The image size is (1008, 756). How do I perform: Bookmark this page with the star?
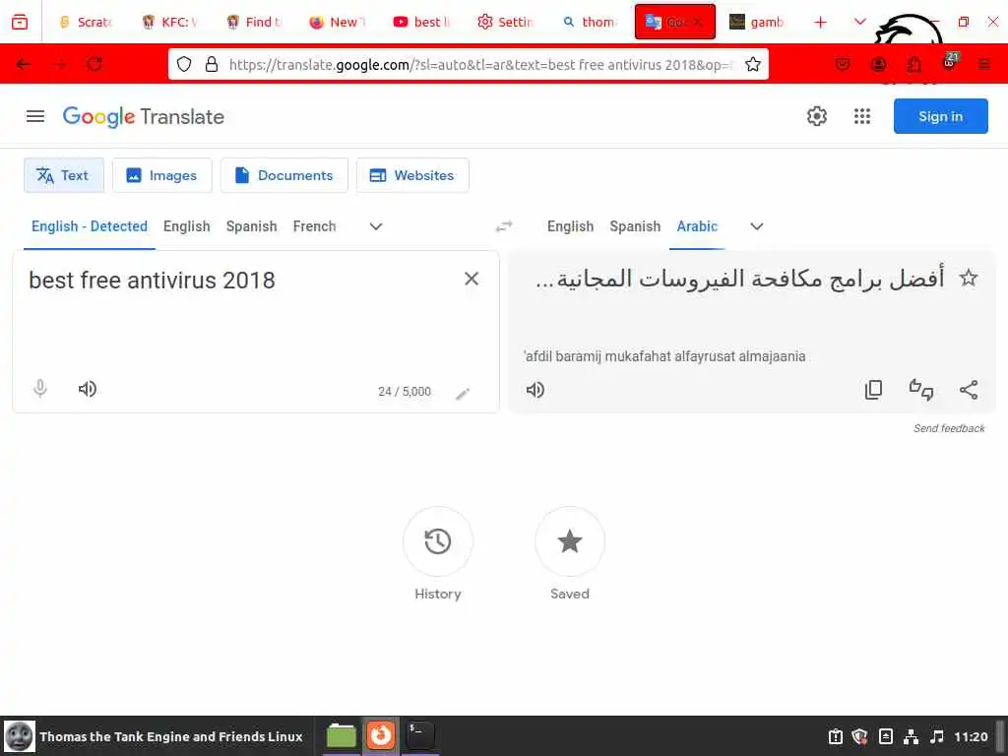click(x=753, y=64)
